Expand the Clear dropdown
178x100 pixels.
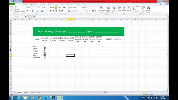138,12
